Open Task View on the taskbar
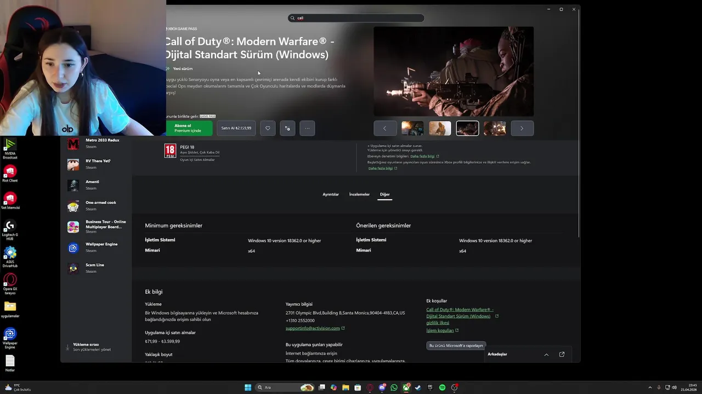Viewport: 702px width, 394px height. [x=322, y=387]
